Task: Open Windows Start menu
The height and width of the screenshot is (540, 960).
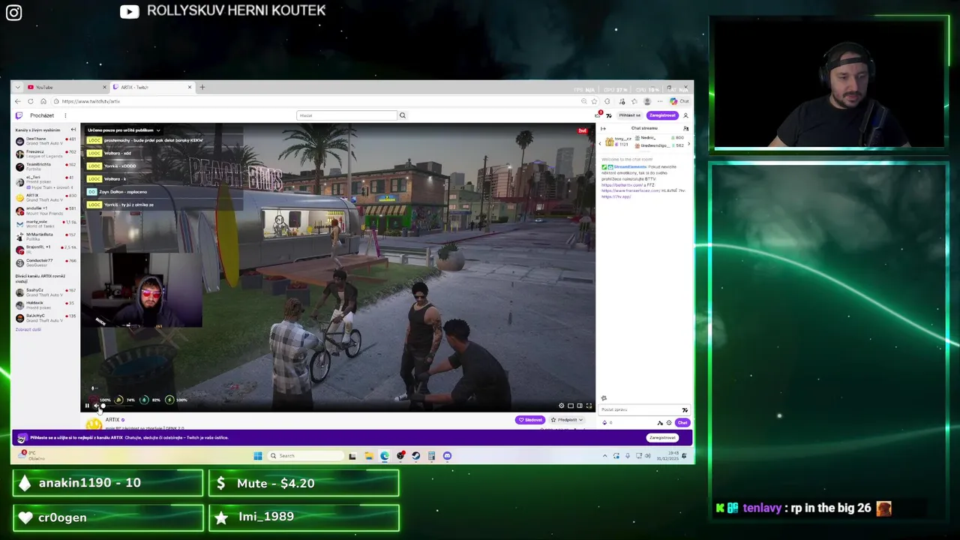Action: pyautogui.click(x=258, y=455)
